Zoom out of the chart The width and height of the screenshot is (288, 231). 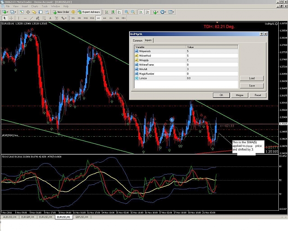(x=133, y=12)
